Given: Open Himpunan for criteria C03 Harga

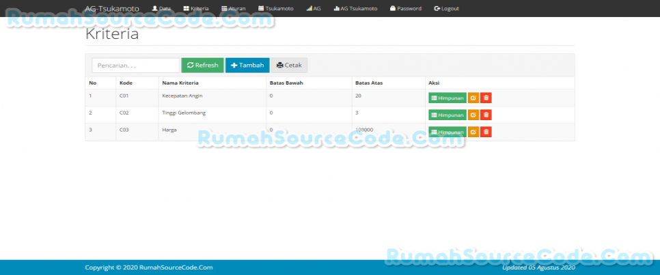Looking at the screenshot, I should 448,132.
